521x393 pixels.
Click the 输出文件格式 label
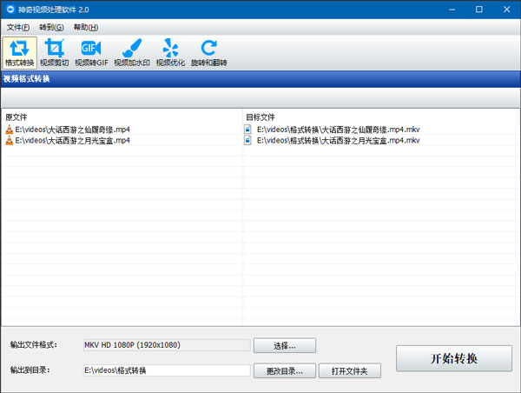click(34, 345)
